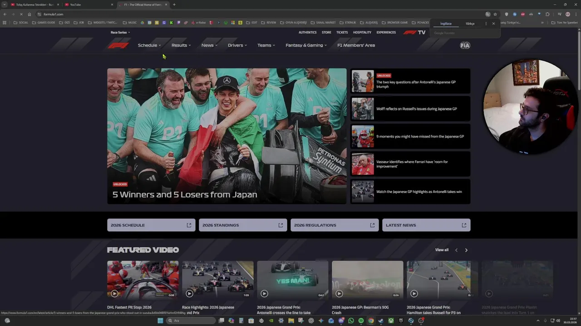Open the TICKETS top link

tap(342, 33)
